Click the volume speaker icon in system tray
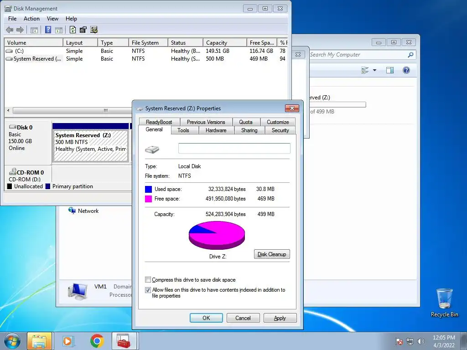Image resolution: width=467 pixels, height=350 pixels. tap(421, 341)
